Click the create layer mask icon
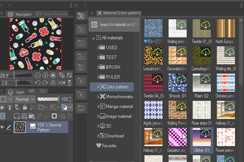Viewport: 244px width, 162px height. (x=54, y=116)
